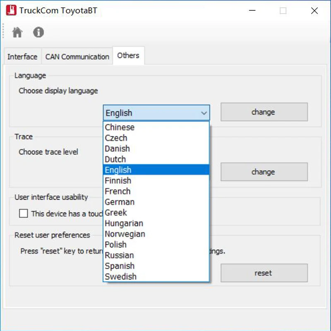Click the TruckCom app logo icon

pyautogui.click(x=11, y=11)
